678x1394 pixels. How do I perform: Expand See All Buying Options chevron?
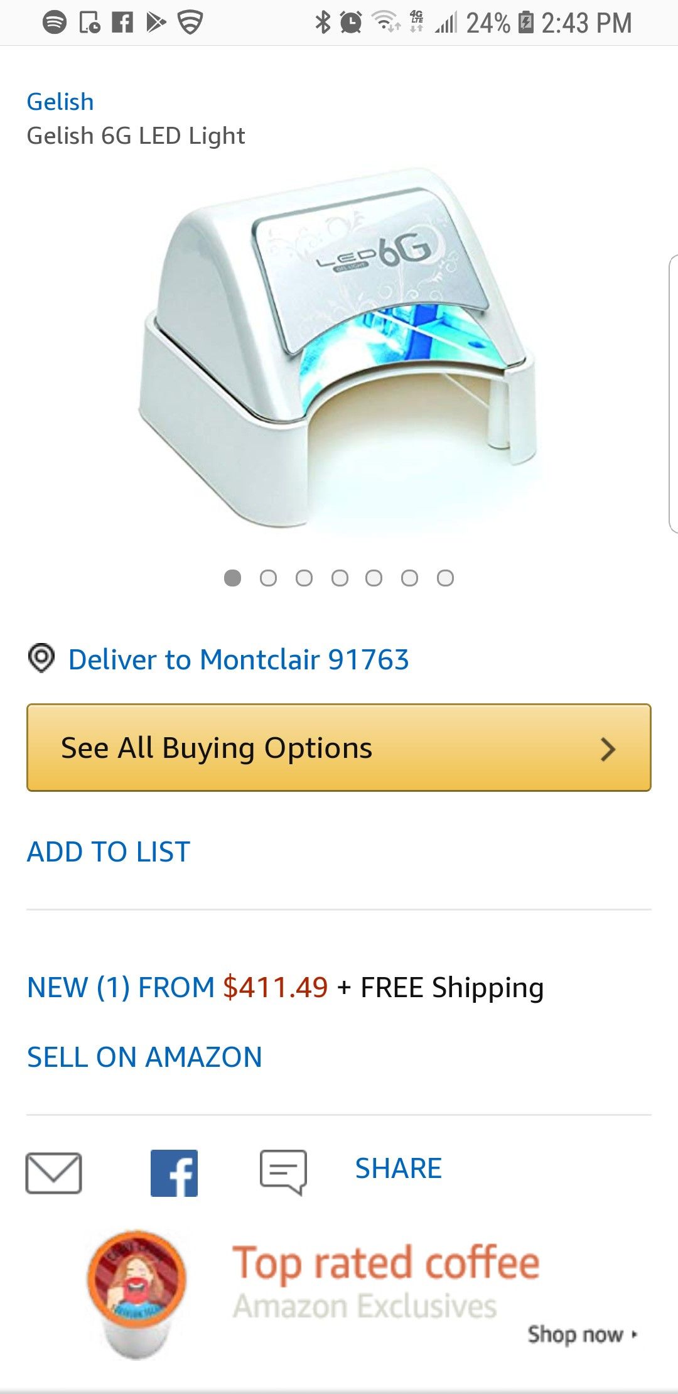coord(607,748)
